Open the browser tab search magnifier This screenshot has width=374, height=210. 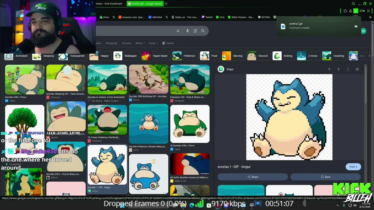pyautogui.click(x=353, y=4)
